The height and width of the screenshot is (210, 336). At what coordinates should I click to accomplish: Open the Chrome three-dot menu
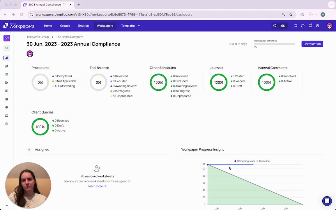coord(331,15)
